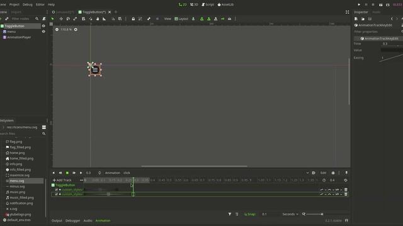Open Seconds time unit dropdown
This screenshot has height=226, width=403.
click(290, 214)
